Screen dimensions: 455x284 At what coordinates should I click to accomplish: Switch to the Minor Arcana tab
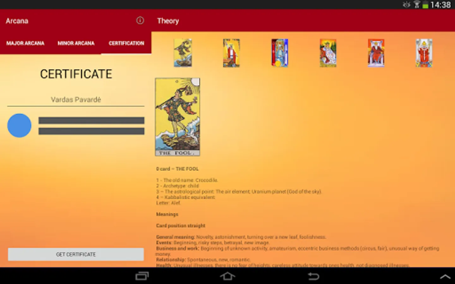click(x=76, y=43)
